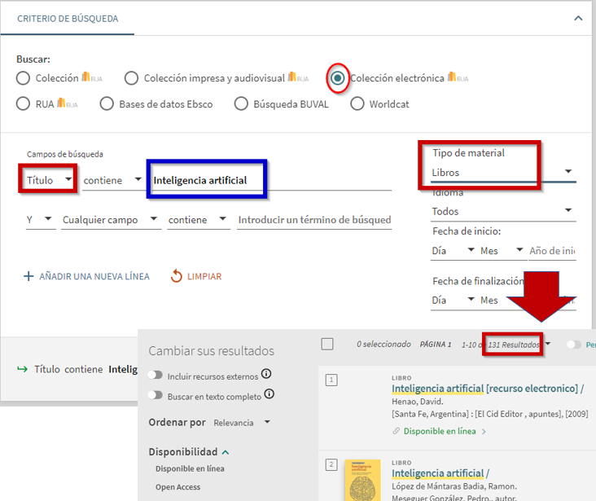This screenshot has width=596, height=501.
Task: Select the Colección radio button
Action: click(24, 78)
